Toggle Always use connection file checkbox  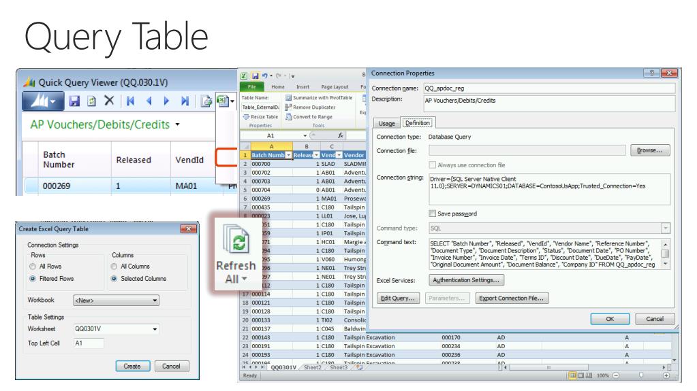pyautogui.click(x=432, y=165)
